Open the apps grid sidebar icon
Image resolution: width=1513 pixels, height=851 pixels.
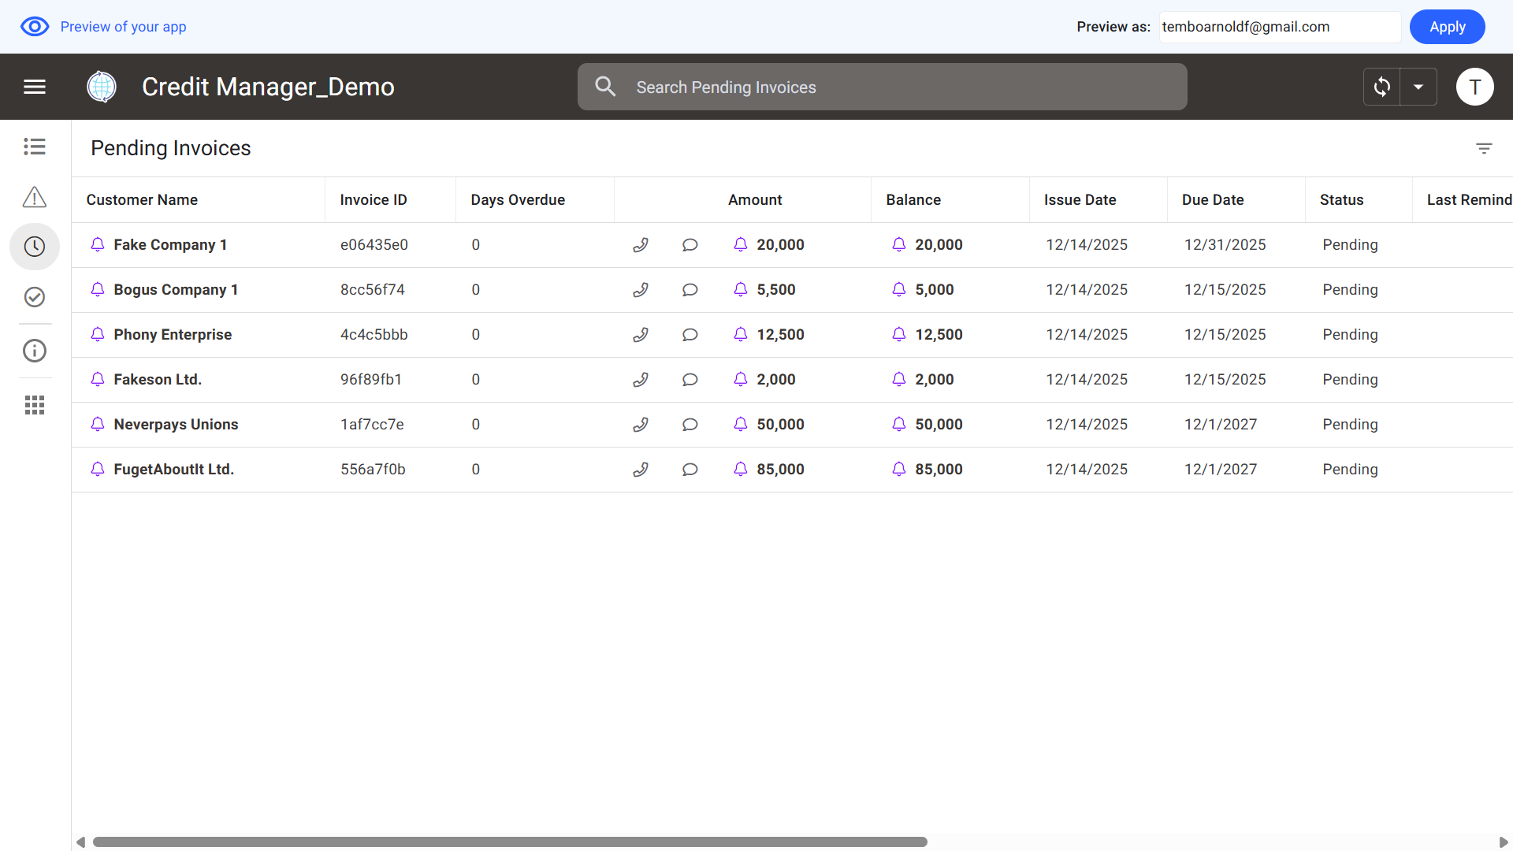tap(35, 405)
